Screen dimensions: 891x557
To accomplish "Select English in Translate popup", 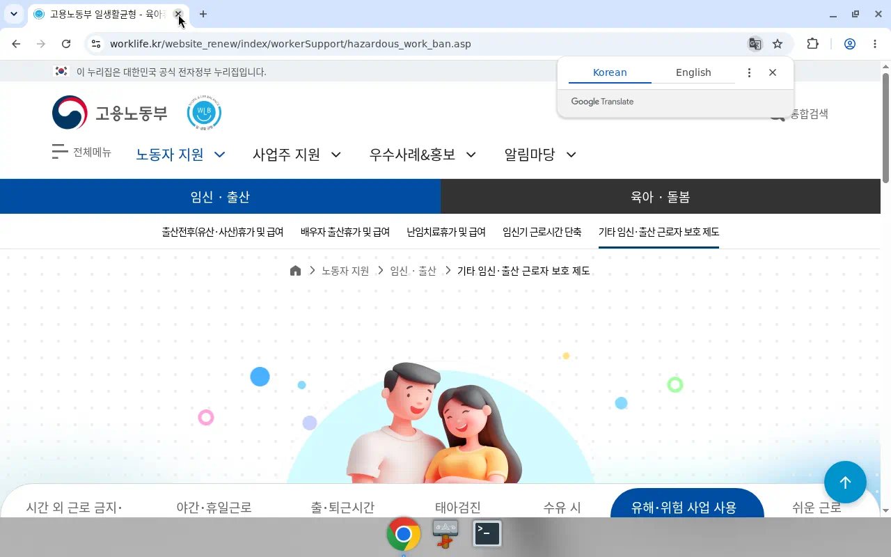I will 693,72.
